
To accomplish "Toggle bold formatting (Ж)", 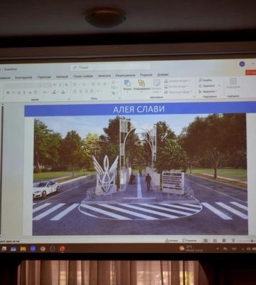I will (8, 93).
